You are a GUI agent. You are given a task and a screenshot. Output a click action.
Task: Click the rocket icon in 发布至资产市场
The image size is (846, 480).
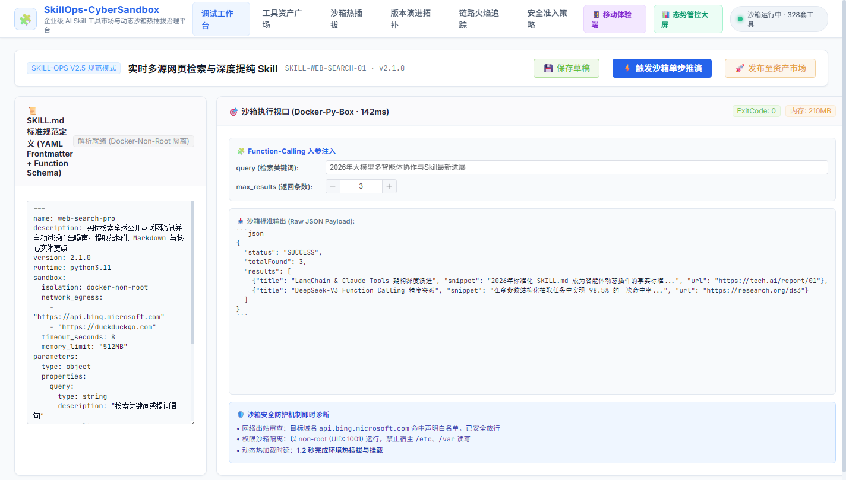740,68
